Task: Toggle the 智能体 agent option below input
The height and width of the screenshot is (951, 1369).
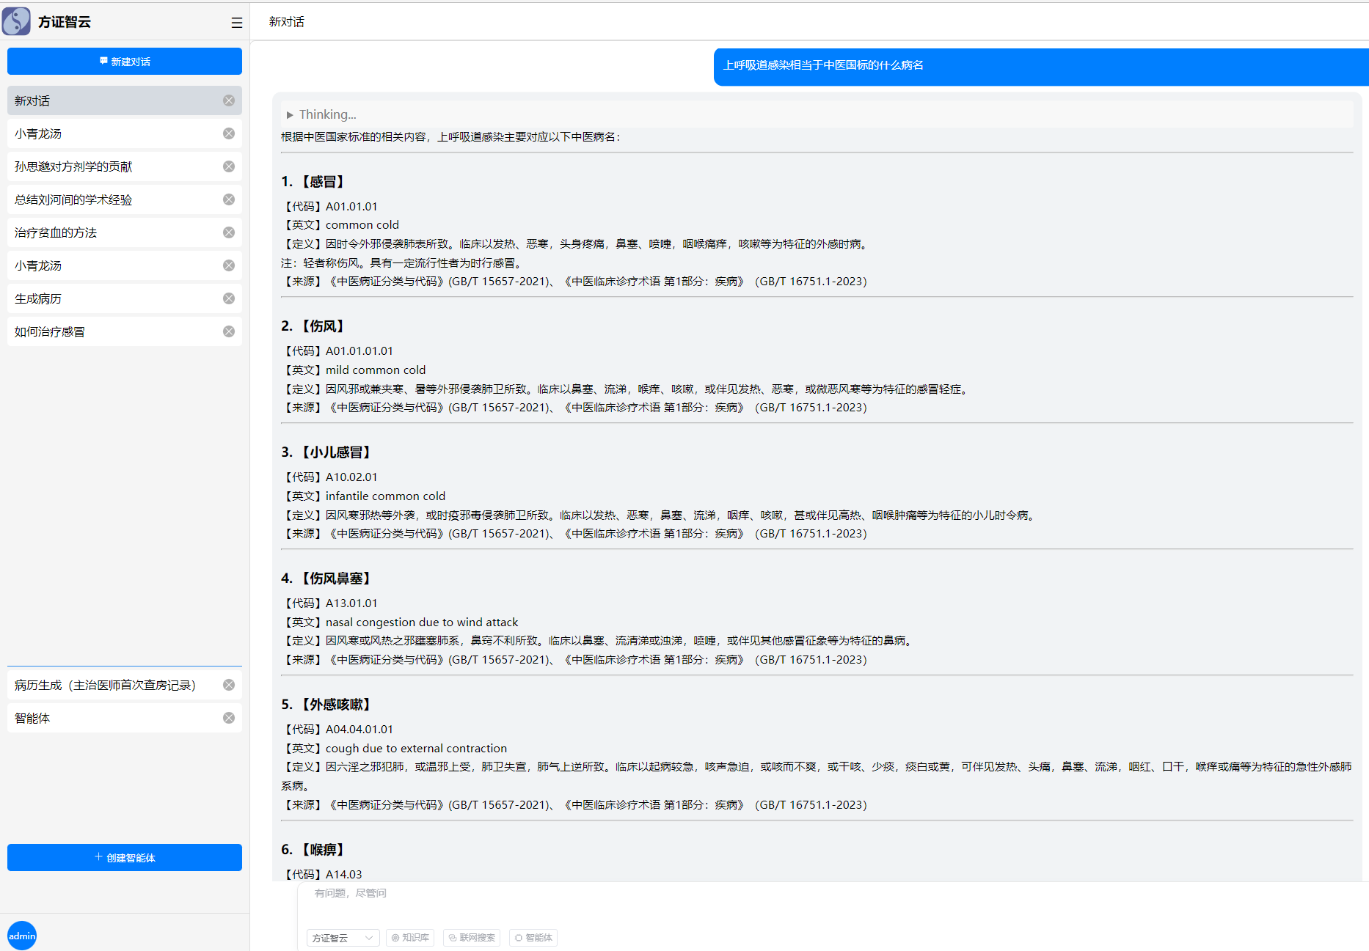Action: (533, 938)
